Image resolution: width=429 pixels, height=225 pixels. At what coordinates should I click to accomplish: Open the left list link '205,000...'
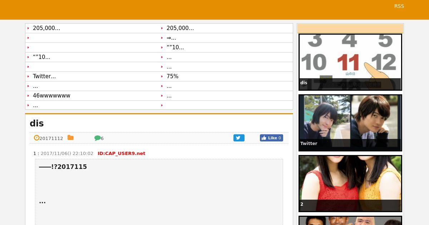click(46, 28)
